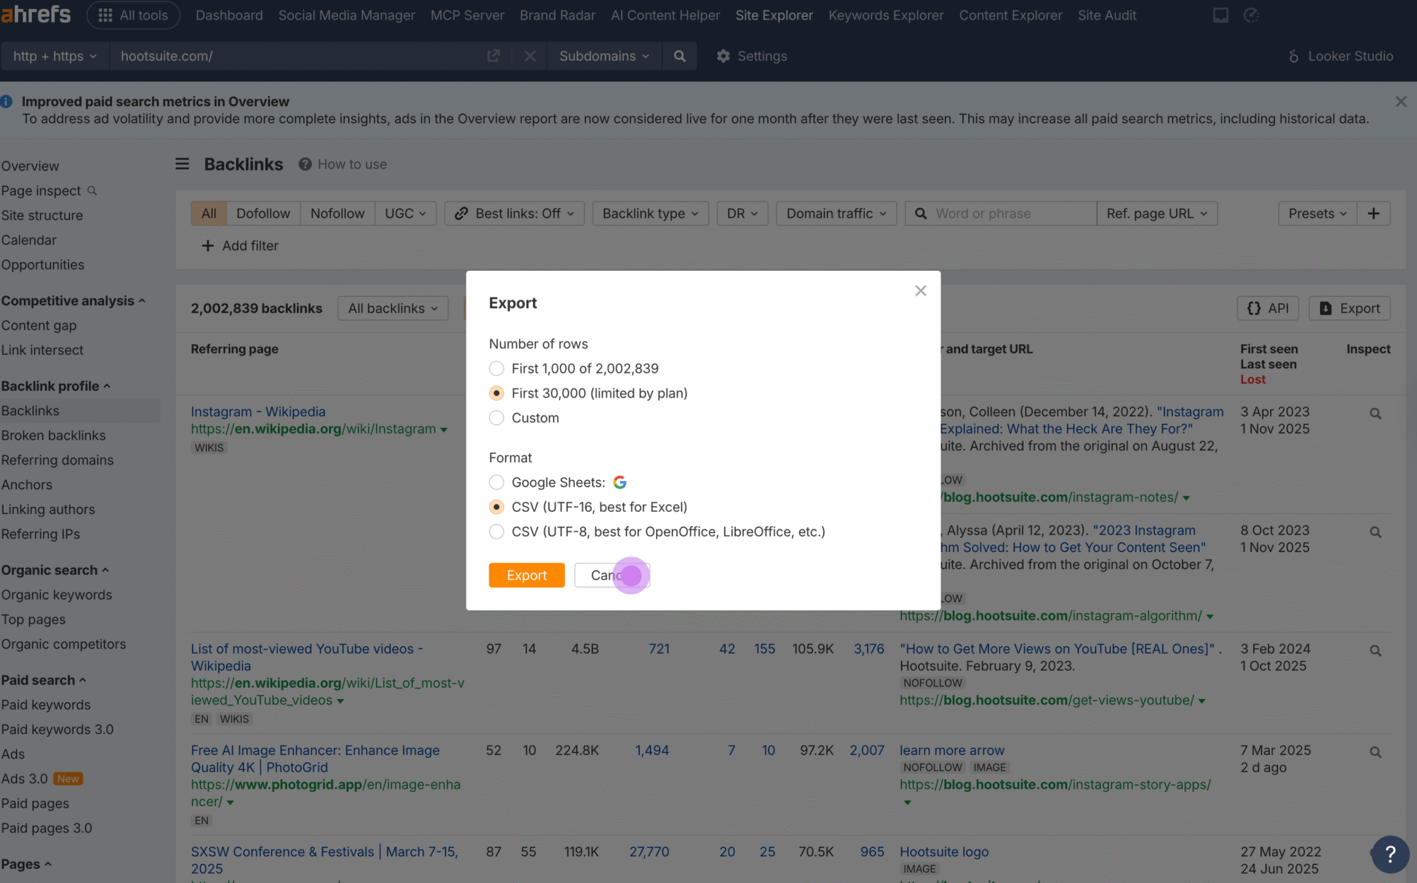Click the orange Export button
This screenshot has width=1417, height=883.
526,575
